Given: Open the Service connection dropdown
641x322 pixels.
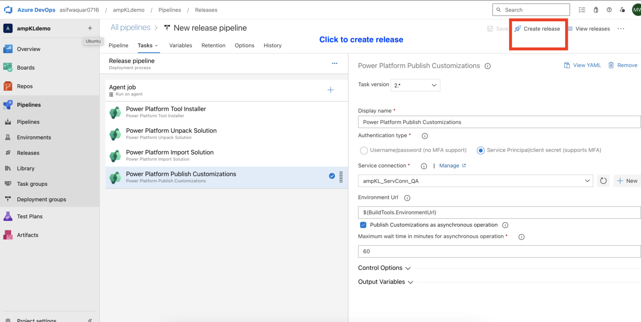Looking at the screenshot, I should coord(475,181).
